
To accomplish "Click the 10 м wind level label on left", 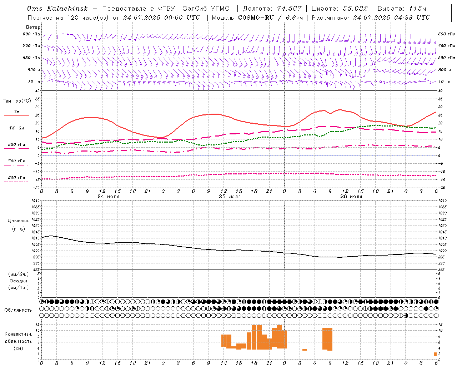I will [34, 81].
